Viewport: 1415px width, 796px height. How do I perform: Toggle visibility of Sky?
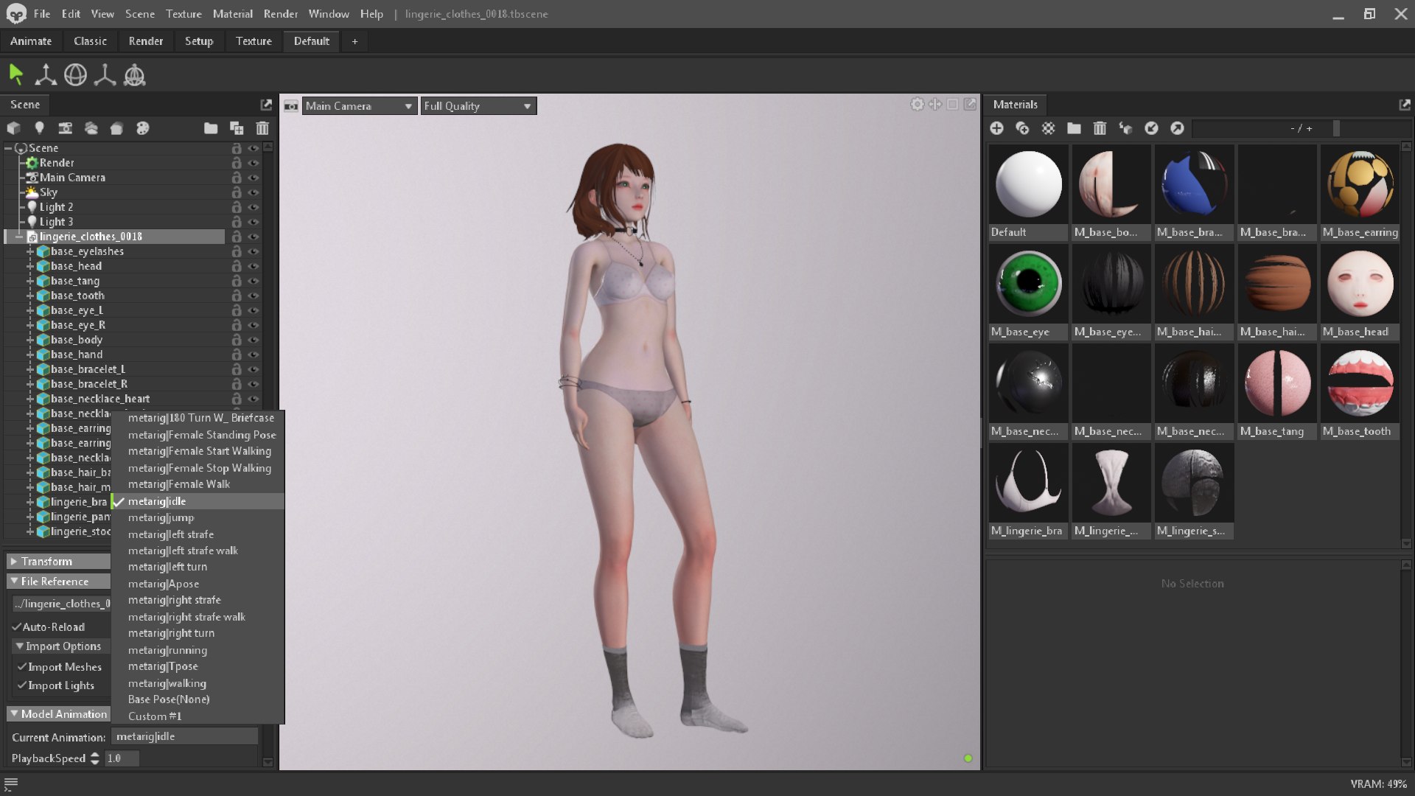[253, 192]
